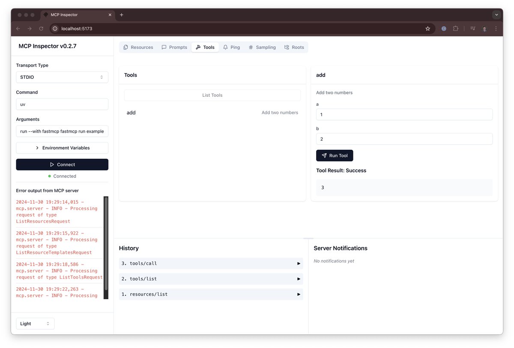Image resolution: width=514 pixels, height=348 pixels.
Task: Click the browser forward arrow
Action: click(30, 29)
